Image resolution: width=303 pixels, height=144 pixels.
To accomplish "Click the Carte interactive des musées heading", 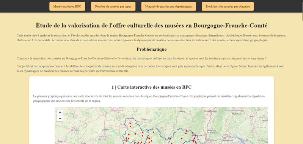I will point(152,87).
